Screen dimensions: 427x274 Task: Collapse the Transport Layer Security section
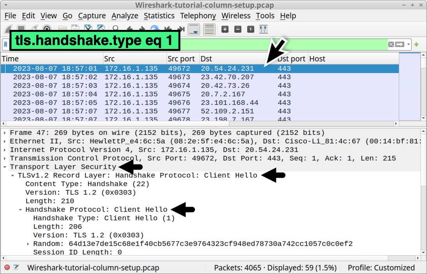(5, 167)
